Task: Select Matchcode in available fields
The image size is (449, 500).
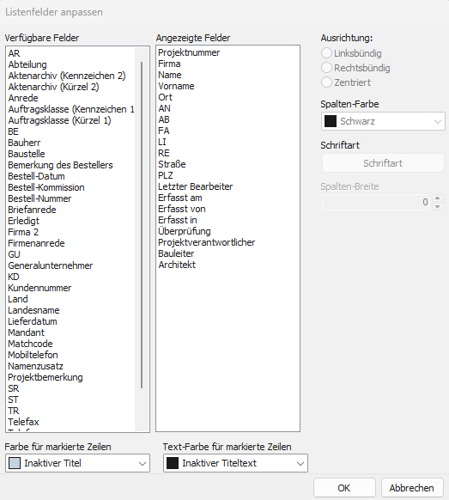Action: 30,344
